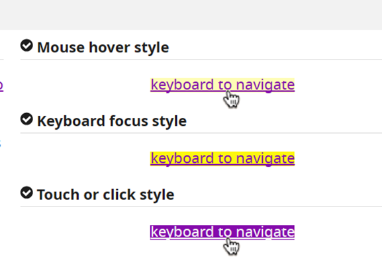Viewport: 382px width, 274px height.
Task: Click the gray header bar at the top
Action: (x=191, y=15)
